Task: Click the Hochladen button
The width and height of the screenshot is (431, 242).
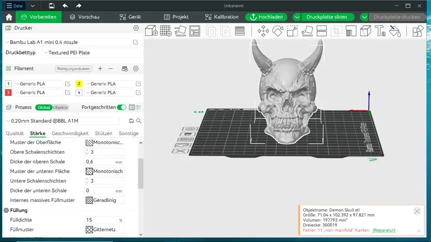Action: [x=266, y=17]
